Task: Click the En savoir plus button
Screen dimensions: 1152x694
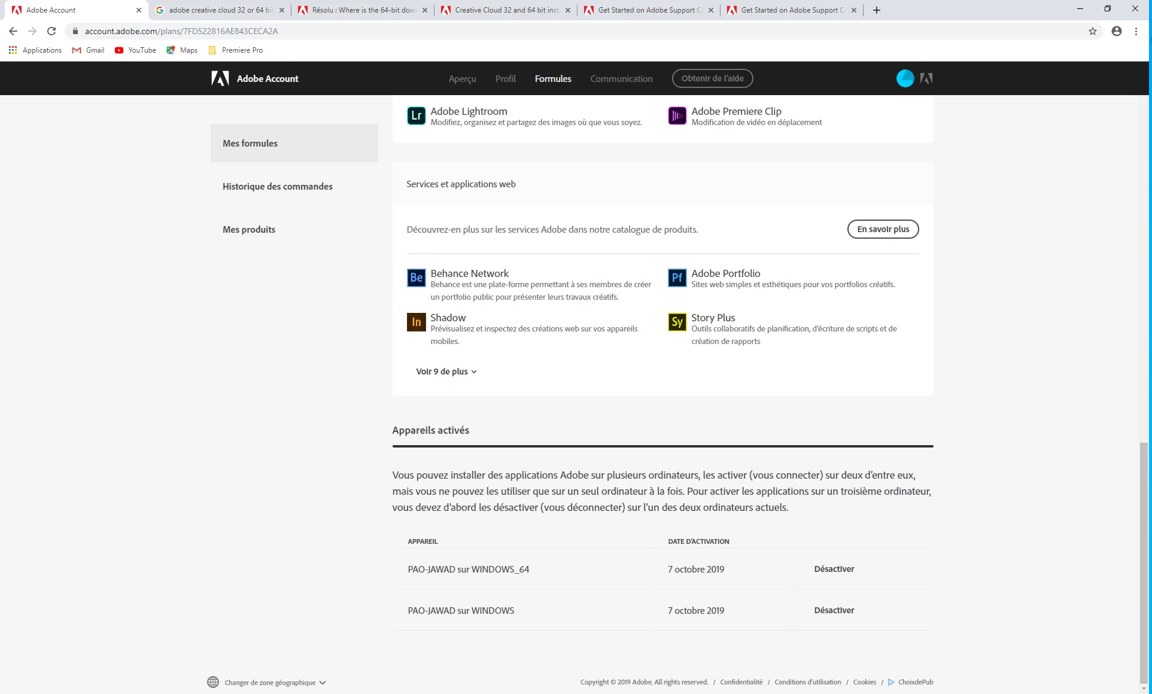Action: coord(883,229)
